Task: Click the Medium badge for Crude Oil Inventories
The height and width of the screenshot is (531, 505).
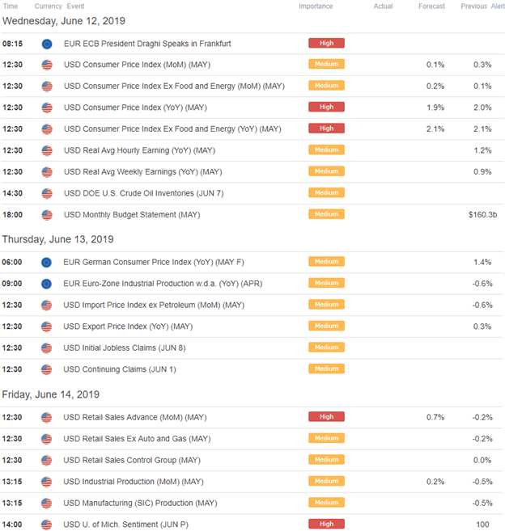Action: 326,192
